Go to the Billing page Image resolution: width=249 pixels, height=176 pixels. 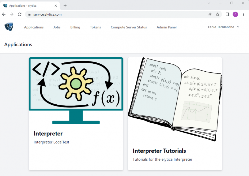point(75,27)
